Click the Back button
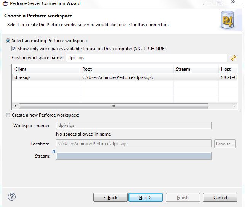Viewport: 245px width, 207px height. tap(110, 198)
